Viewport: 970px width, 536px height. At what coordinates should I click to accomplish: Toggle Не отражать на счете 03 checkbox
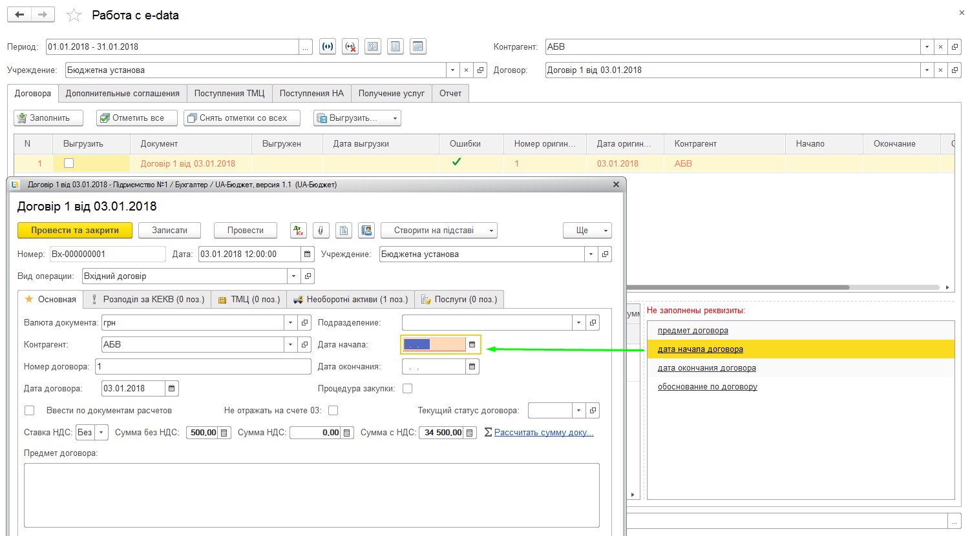point(333,410)
